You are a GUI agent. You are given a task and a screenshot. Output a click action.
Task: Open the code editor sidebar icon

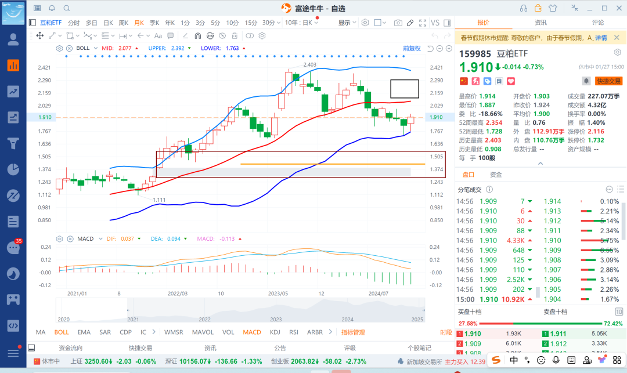(x=13, y=325)
